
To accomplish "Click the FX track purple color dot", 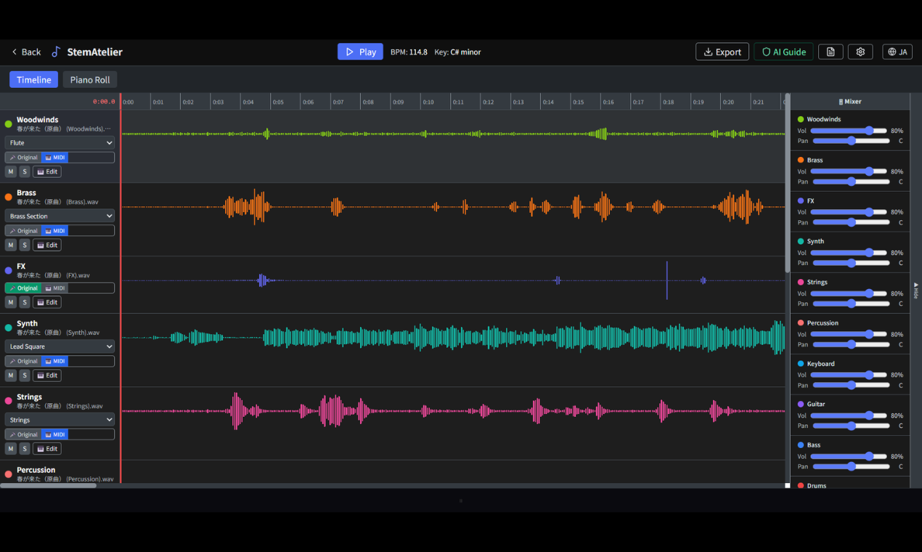I will click(x=9, y=270).
